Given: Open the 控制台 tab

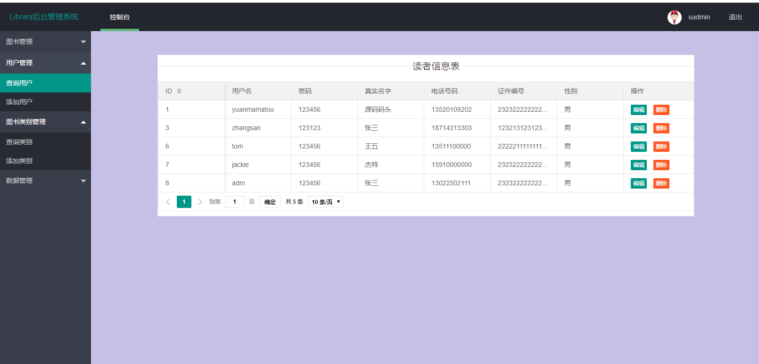Looking at the screenshot, I should (x=120, y=17).
